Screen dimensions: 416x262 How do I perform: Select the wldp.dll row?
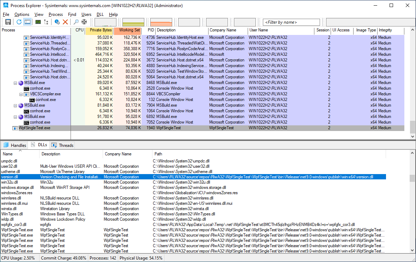coord(193,219)
